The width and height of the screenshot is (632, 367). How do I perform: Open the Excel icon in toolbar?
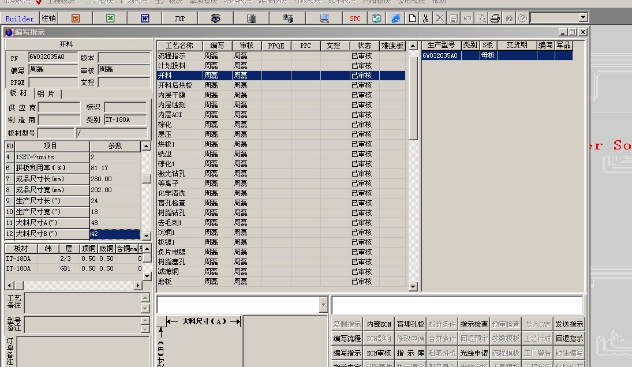(110, 18)
